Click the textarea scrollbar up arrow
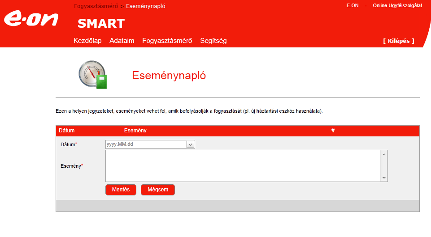This screenshot has height=237, width=431. [x=384, y=154]
